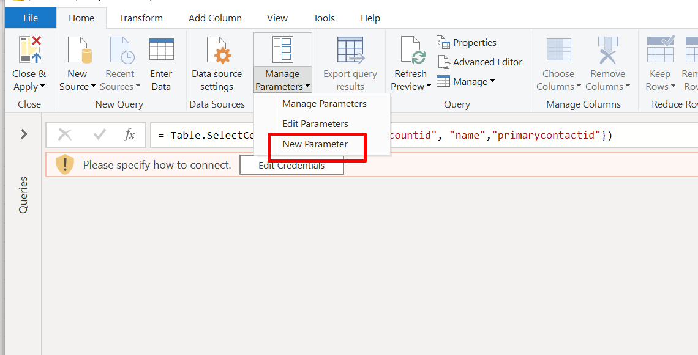Click the Edit Credentials button
Viewport: 698px width, 355px height.
[291, 165]
